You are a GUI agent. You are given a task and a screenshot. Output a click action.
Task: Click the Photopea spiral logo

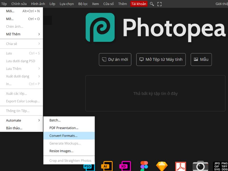[100, 27]
